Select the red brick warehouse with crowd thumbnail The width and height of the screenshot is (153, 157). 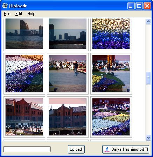click(24, 117)
